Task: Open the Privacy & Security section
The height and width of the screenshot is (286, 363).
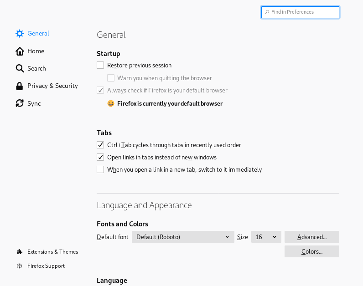Action: 52,86
